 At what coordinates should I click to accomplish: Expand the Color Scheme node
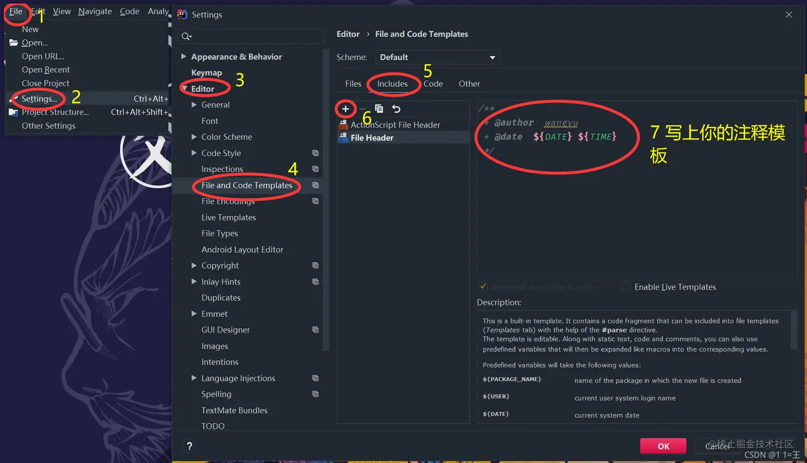(x=194, y=137)
